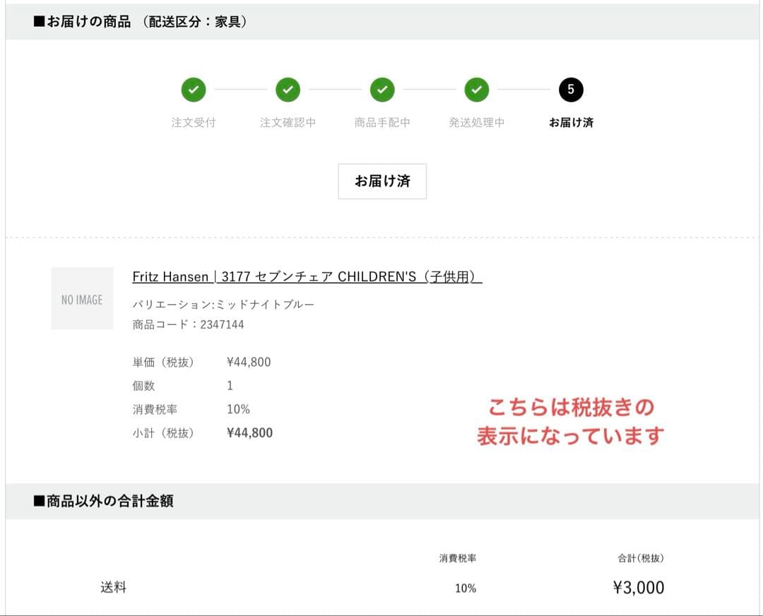Screen dimensions: 763x616
Task: Click the green checkmark above 注文受付
Action: [x=193, y=90]
